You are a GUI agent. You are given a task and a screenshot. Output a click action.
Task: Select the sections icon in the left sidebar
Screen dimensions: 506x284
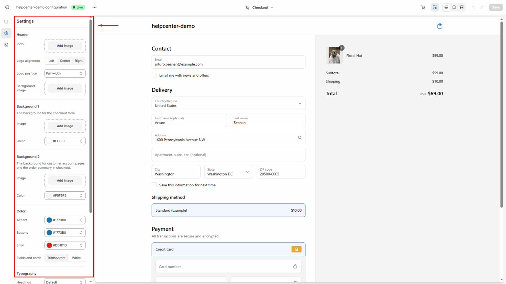6,21
